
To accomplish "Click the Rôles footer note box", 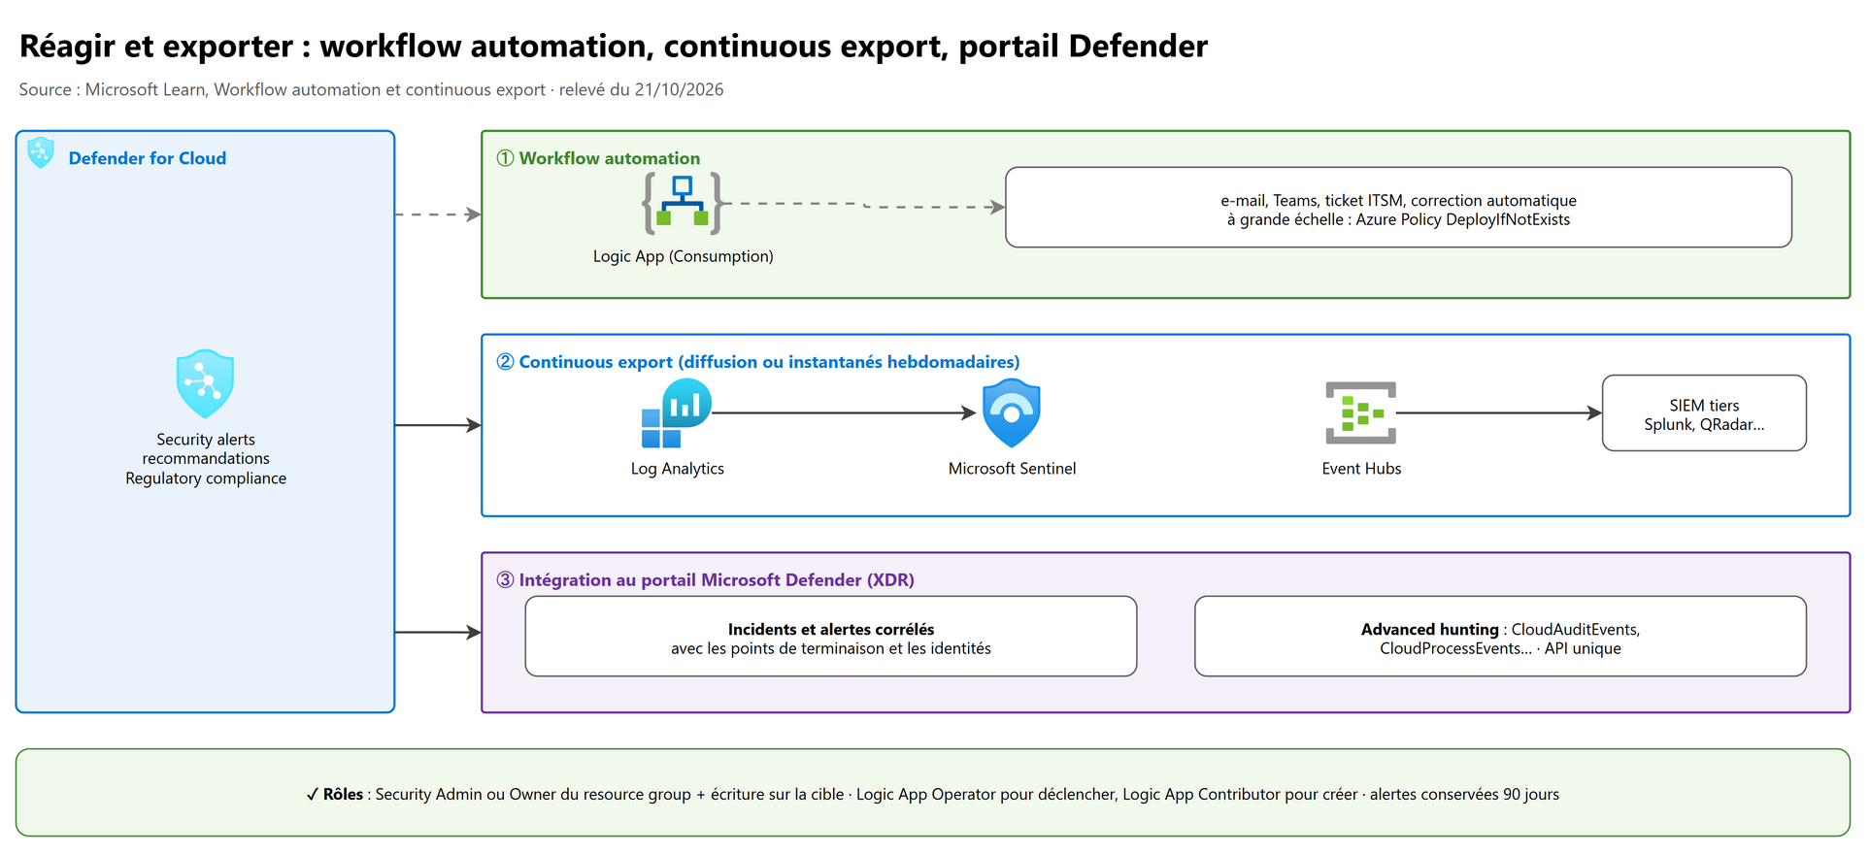I will pyautogui.click(x=933, y=793).
